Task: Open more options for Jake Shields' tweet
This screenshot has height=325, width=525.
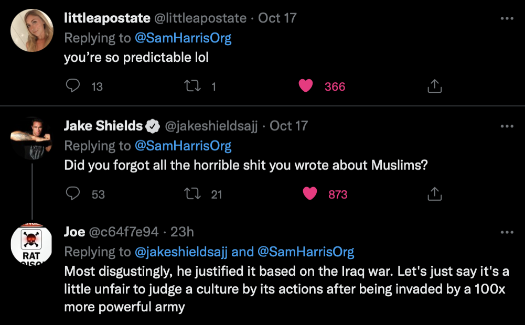Action: (x=507, y=126)
